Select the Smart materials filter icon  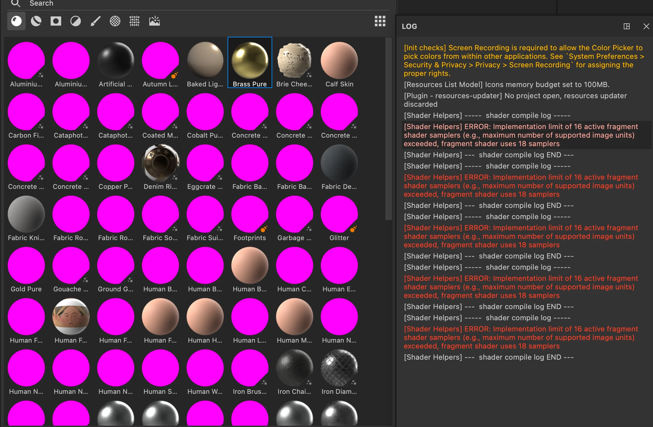click(x=36, y=21)
